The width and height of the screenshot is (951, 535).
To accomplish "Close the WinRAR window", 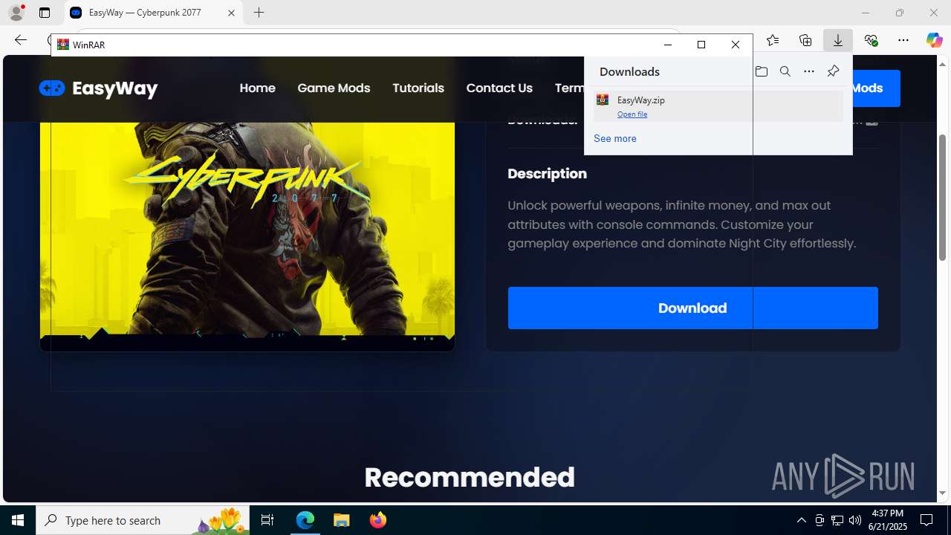I will coord(736,45).
